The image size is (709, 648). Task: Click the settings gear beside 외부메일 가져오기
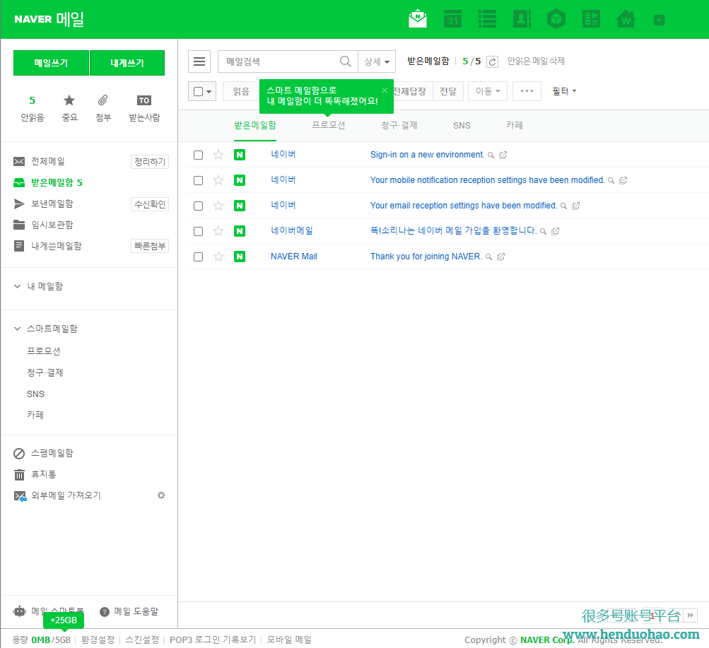(x=161, y=495)
